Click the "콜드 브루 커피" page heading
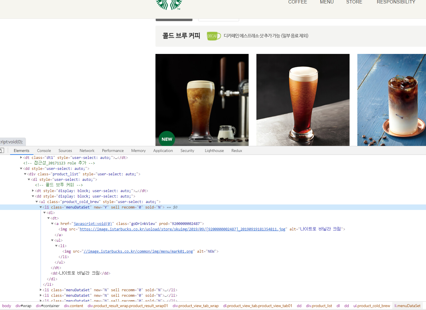This screenshot has height=310, width=426. pos(181,36)
